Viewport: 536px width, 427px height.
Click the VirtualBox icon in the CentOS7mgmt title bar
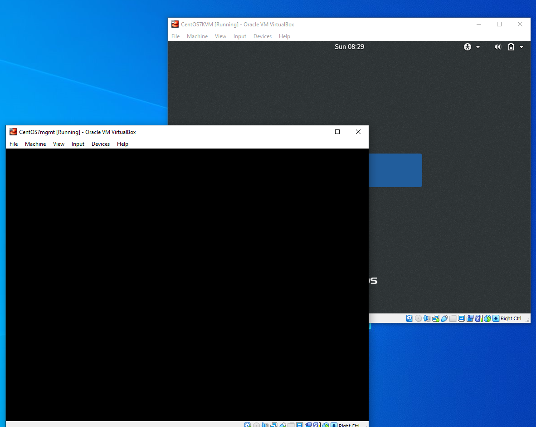pos(13,132)
